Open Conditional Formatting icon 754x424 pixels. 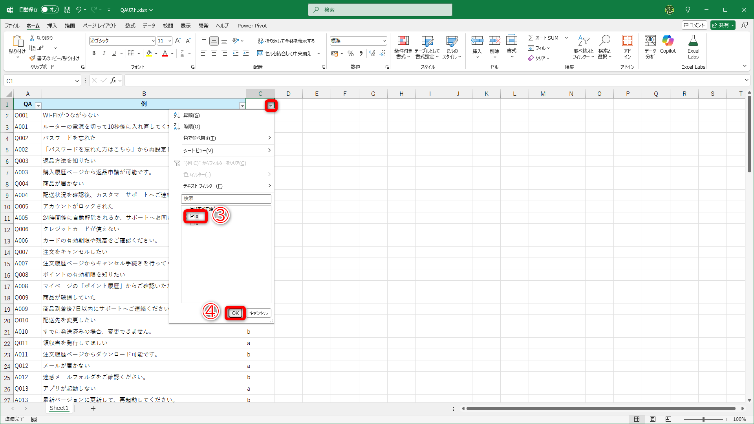pos(403,41)
